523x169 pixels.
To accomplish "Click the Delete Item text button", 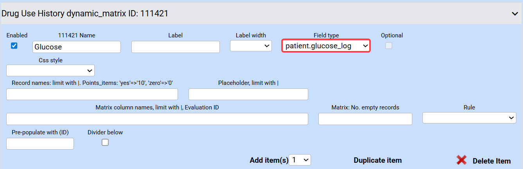I will (x=491, y=161).
